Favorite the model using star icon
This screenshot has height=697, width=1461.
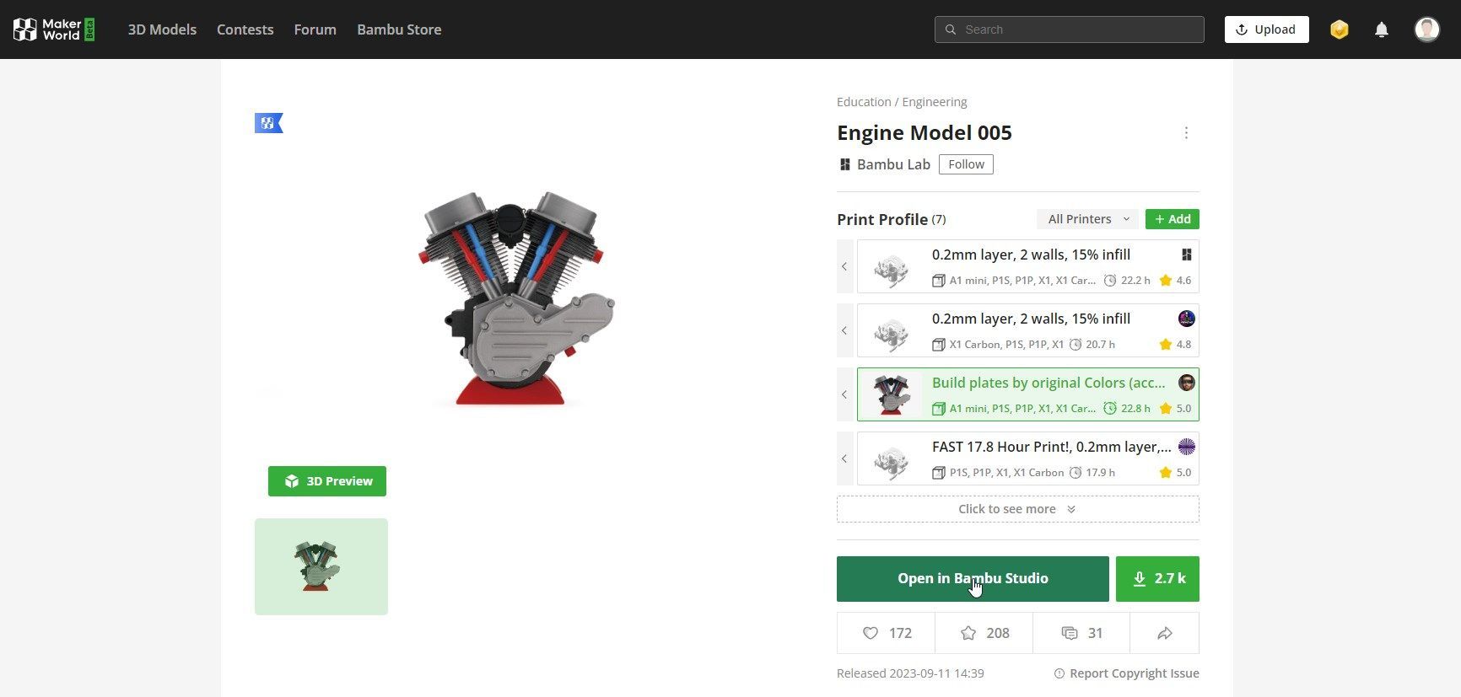coord(984,633)
